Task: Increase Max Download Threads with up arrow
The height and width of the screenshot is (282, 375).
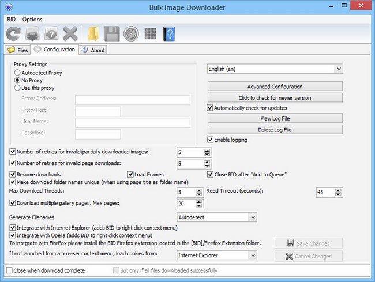Action: [198, 190]
